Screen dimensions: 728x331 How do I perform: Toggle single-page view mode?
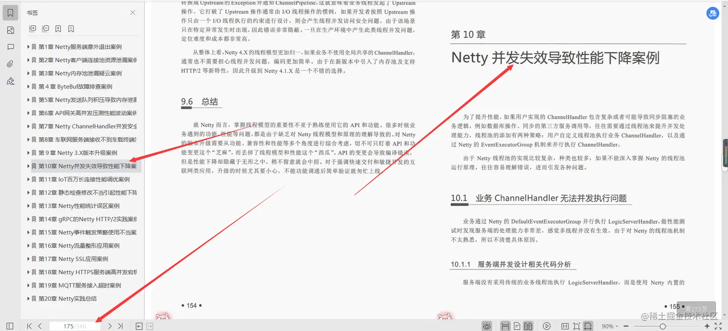[517, 326]
